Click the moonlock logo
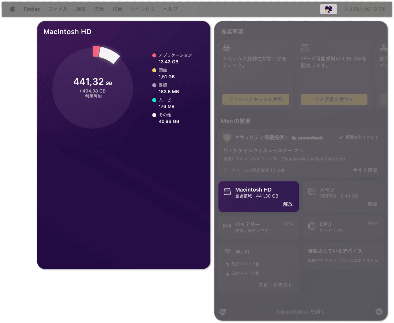 click(307, 138)
